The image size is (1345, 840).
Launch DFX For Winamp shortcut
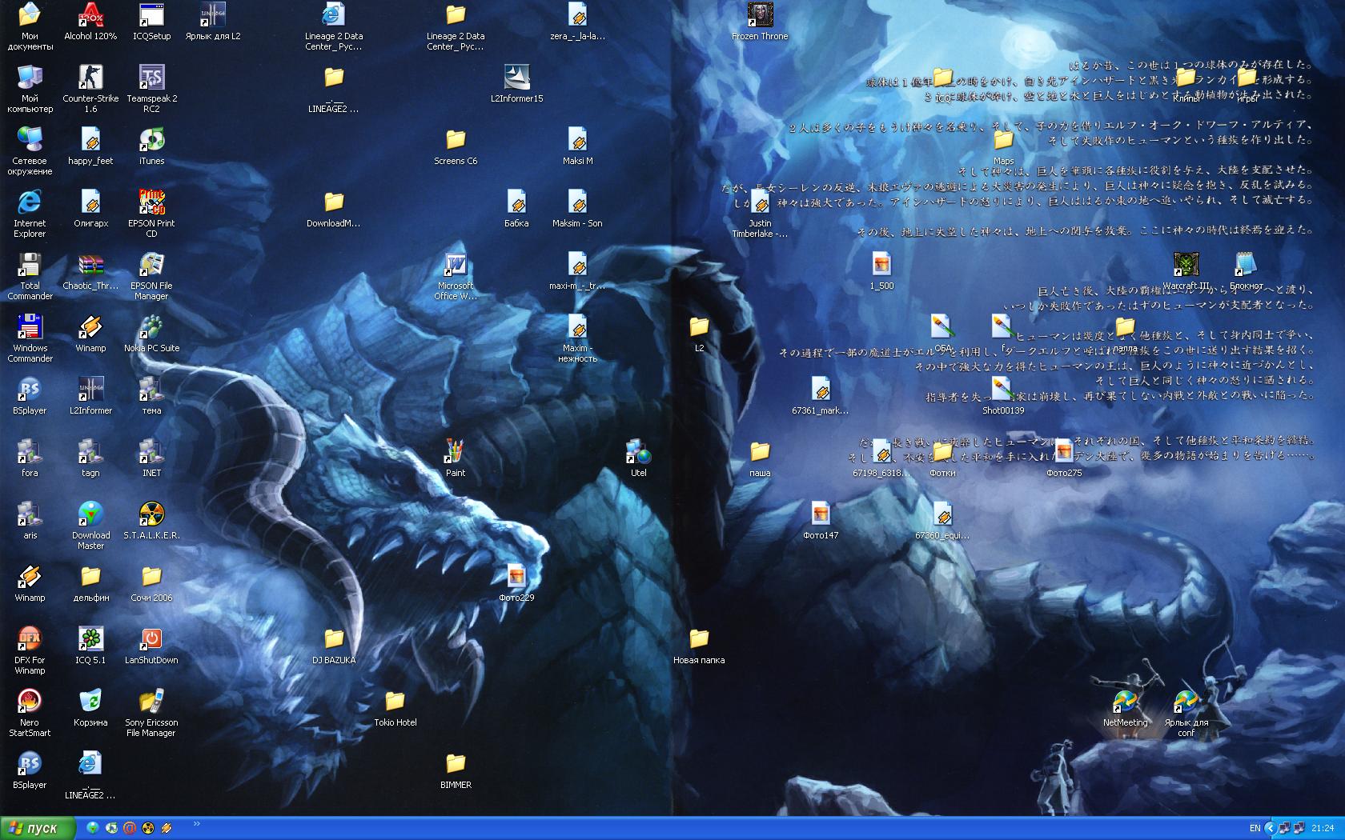pos(30,650)
